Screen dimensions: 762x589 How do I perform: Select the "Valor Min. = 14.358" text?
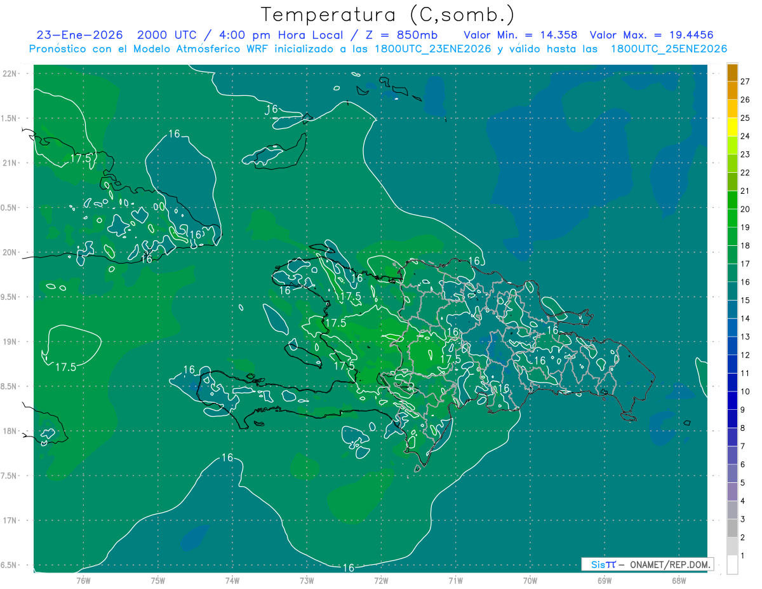pyautogui.click(x=520, y=35)
